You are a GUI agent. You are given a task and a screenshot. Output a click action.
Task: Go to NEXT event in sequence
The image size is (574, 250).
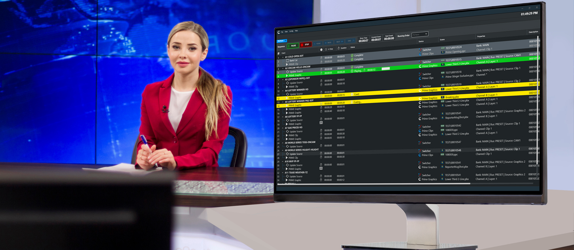[339, 42]
